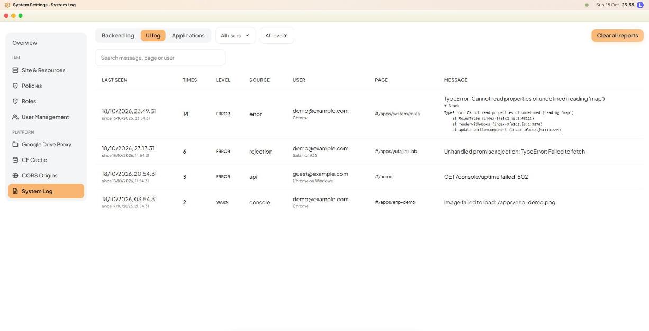The width and height of the screenshot is (649, 331).
Task: Click the LEVEL column header
Action: click(223, 80)
